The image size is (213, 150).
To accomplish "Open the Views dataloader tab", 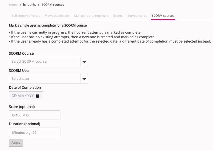I will pos(57,16).
